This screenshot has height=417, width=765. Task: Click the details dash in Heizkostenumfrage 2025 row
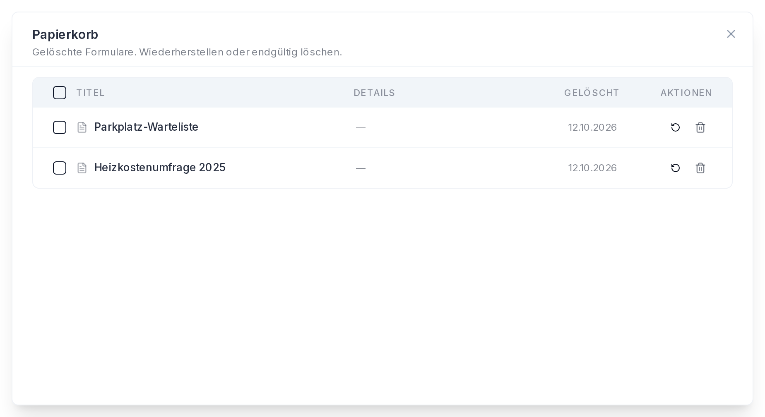361,168
